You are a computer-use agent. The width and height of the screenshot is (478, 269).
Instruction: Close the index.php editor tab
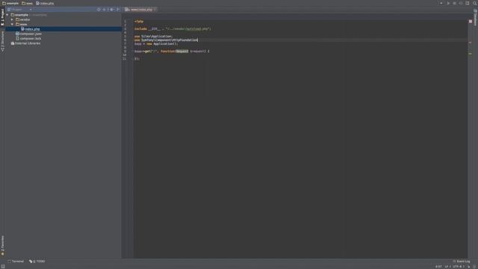155,10
